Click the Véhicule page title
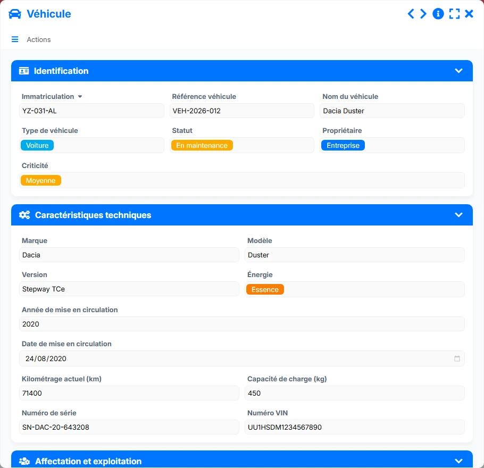This screenshot has width=484, height=468. pyautogui.click(x=49, y=14)
